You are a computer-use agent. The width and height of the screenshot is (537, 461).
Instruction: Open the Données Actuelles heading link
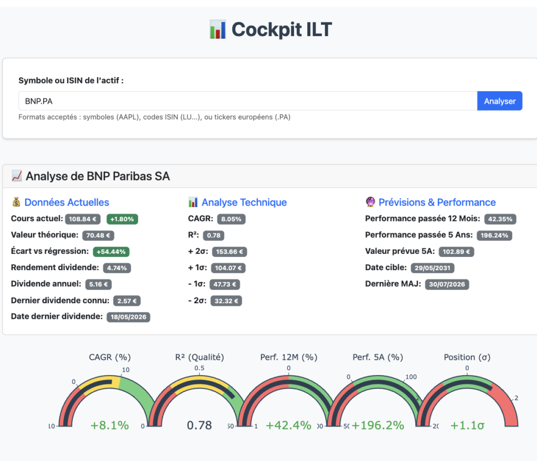(67, 202)
